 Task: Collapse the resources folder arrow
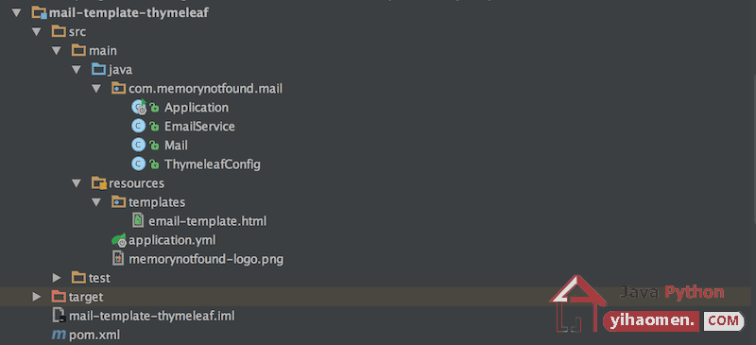[x=77, y=183]
